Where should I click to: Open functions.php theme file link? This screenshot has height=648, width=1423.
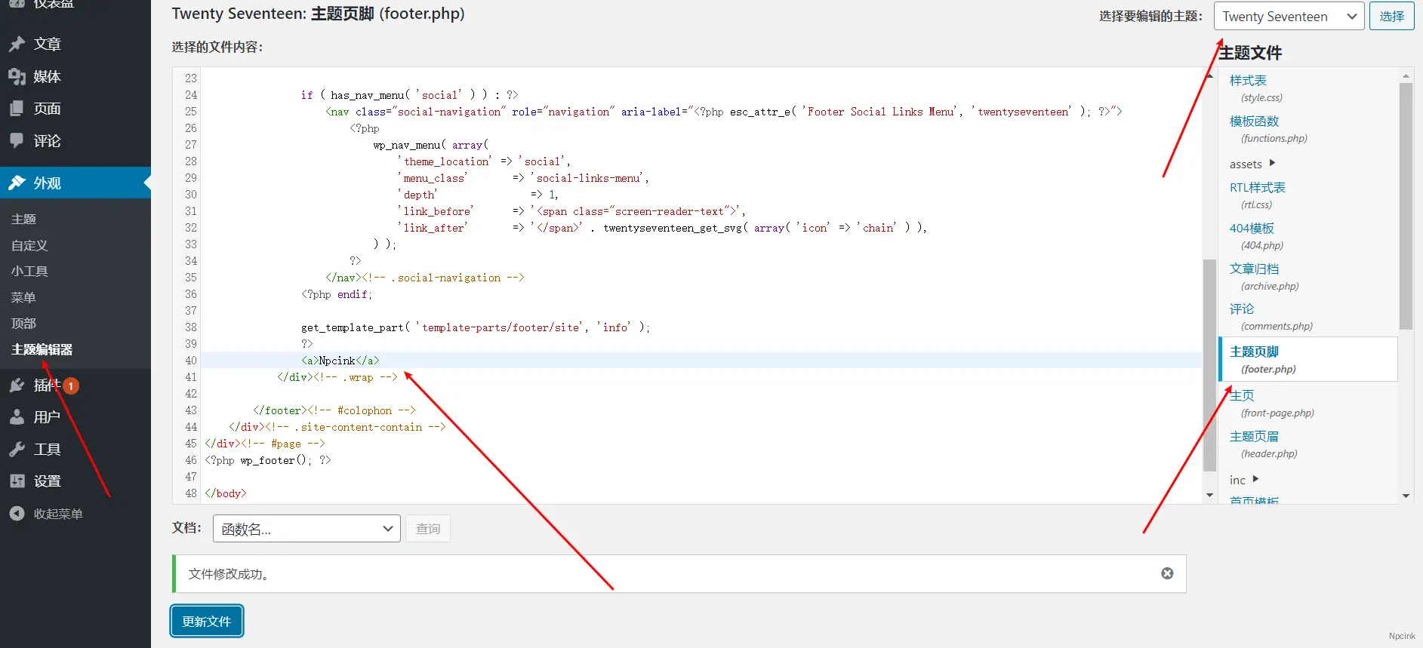click(x=1254, y=121)
